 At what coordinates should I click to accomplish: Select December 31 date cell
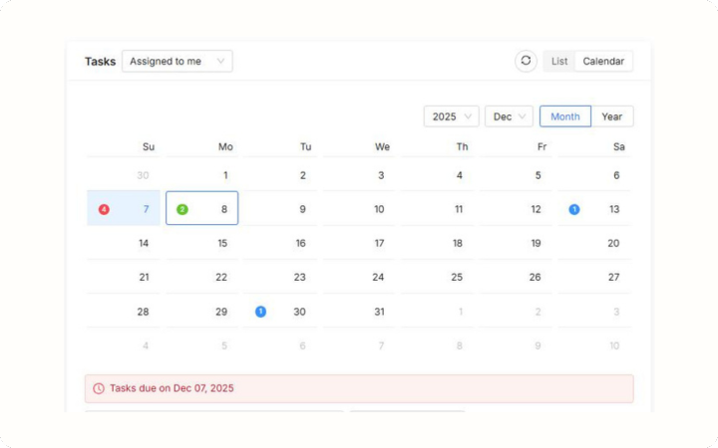click(359, 311)
